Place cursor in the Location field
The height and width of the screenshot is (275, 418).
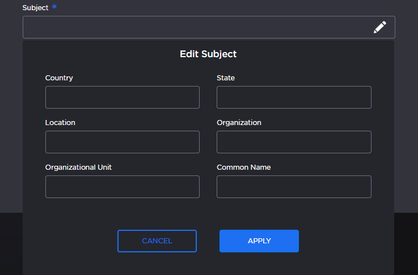click(x=123, y=142)
